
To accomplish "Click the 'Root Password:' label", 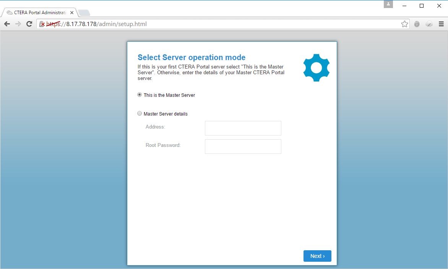I will point(163,145).
